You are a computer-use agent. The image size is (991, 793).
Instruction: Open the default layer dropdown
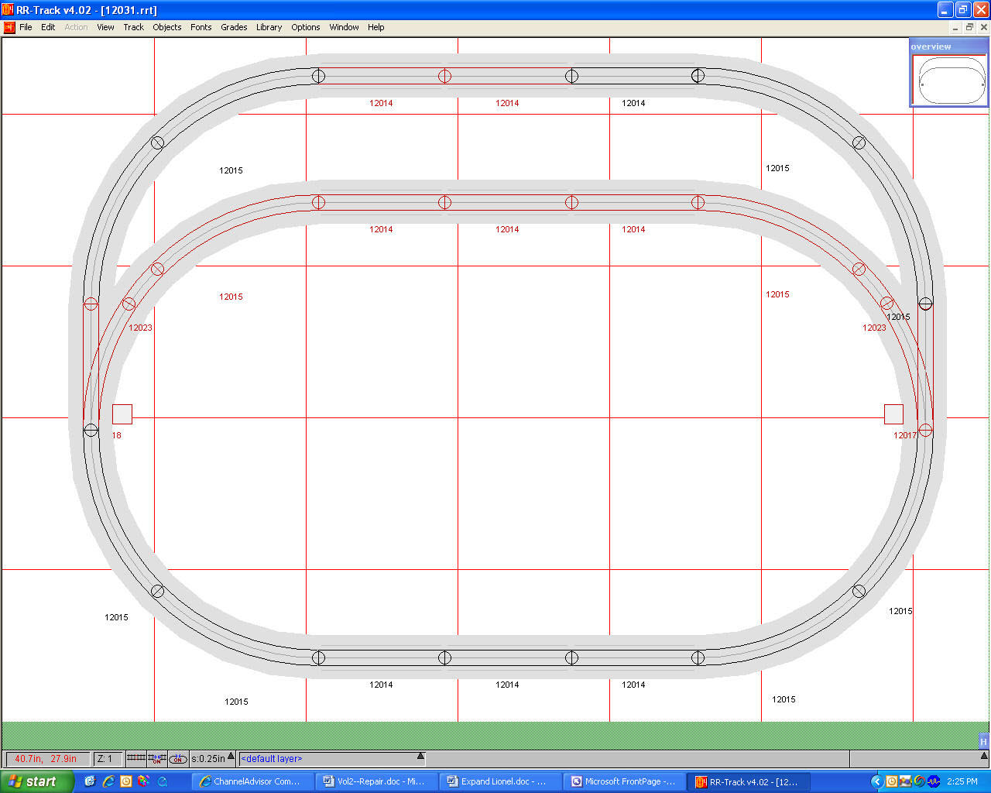click(x=420, y=757)
